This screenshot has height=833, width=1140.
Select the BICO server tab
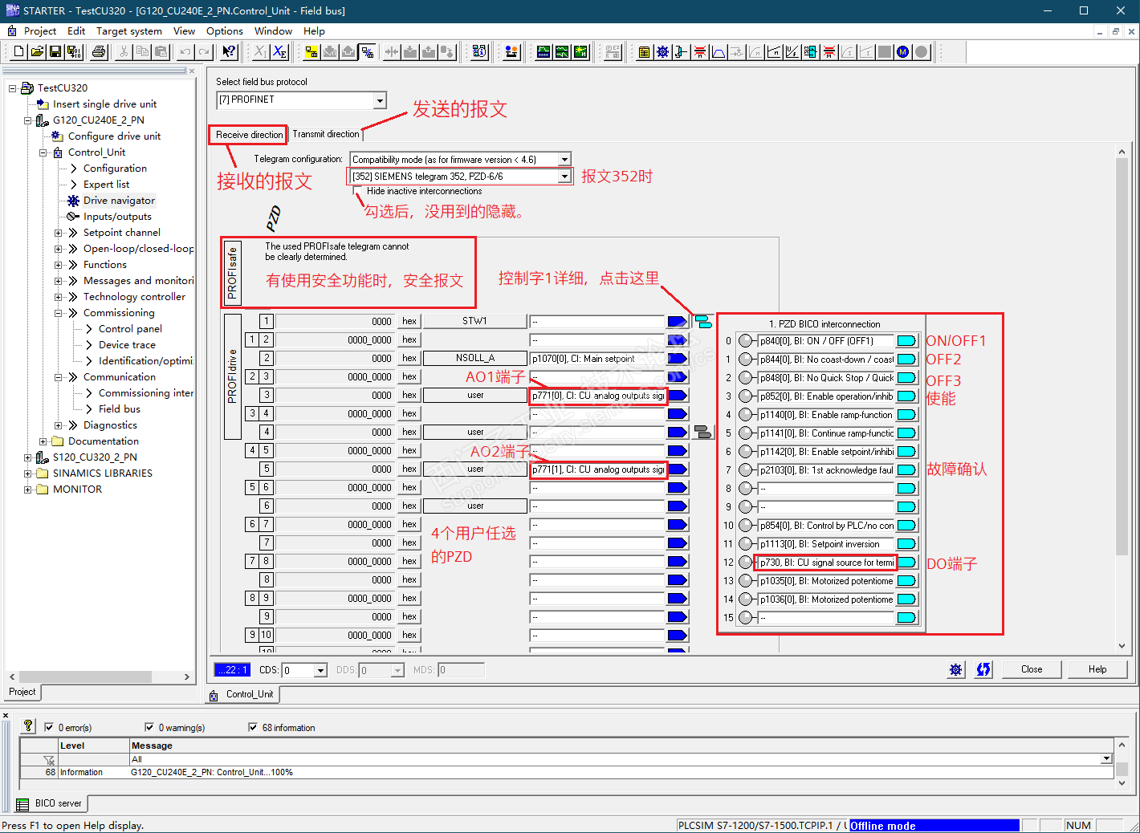coord(51,803)
